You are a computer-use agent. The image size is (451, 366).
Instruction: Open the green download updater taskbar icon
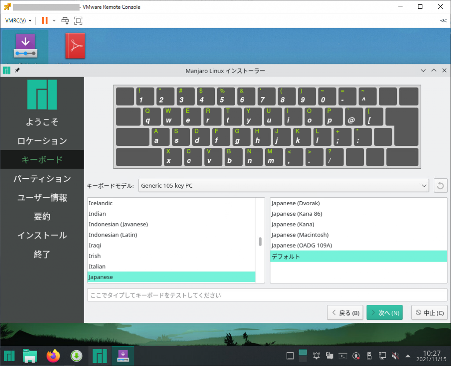tap(77, 356)
